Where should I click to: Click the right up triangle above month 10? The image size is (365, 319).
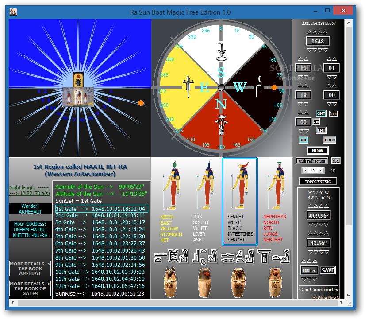coord(306,59)
